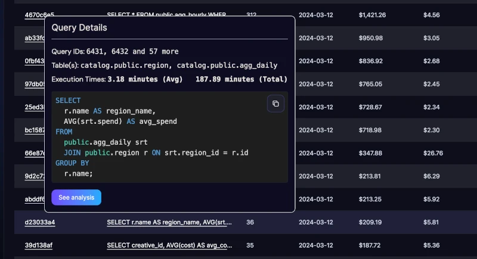
Task: Select the $2.30 value
Action: pyautogui.click(x=431, y=130)
